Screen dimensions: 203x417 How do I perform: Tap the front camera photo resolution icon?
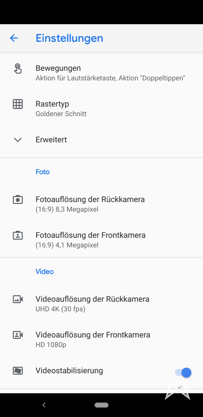click(x=18, y=235)
